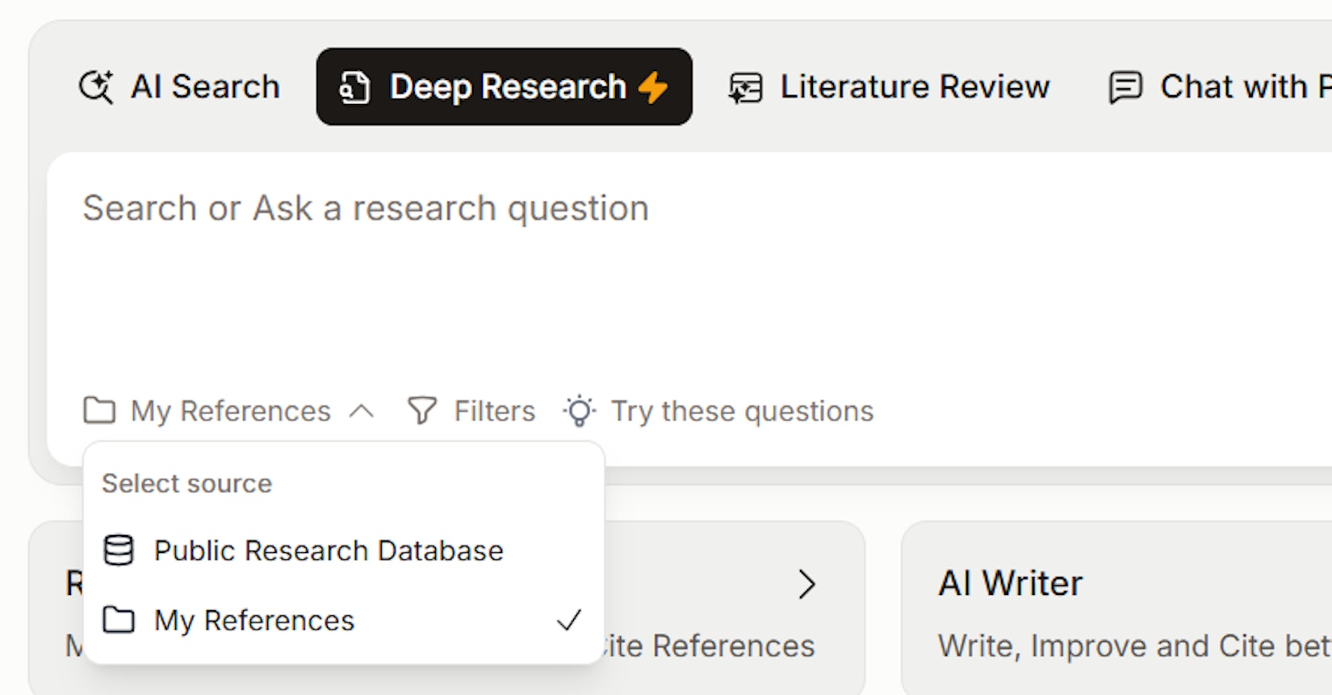Select Public Research Database as the source
The image size is (1332, 695).
(329, 551)
